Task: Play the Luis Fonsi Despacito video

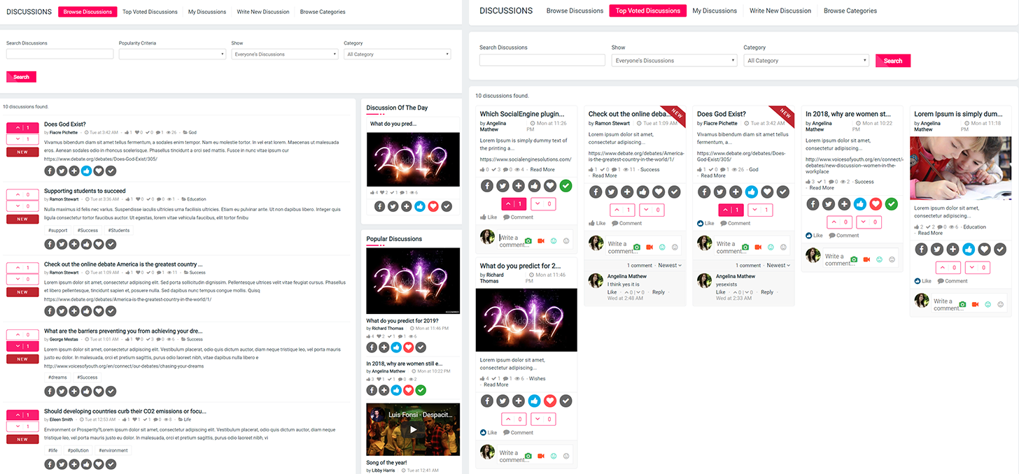Action: 413,429
